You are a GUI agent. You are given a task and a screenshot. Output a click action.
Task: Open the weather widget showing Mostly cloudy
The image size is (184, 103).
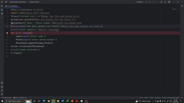coord(143,101)
